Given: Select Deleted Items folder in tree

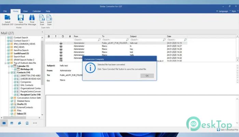Looking at the screenshot, I should point(24,101).
